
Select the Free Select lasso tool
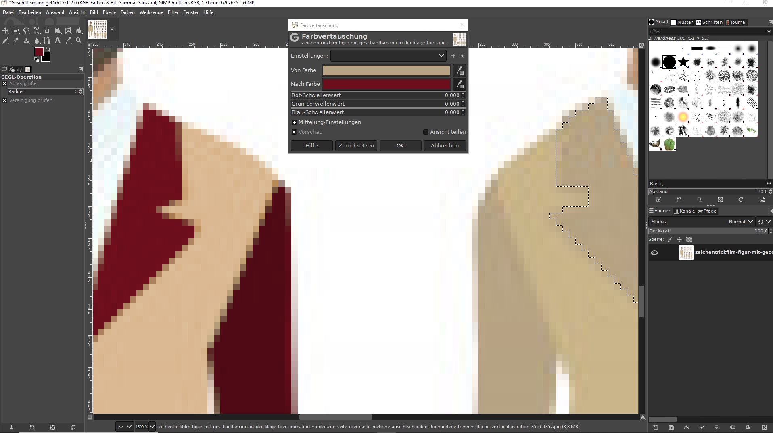click(26, 31)
